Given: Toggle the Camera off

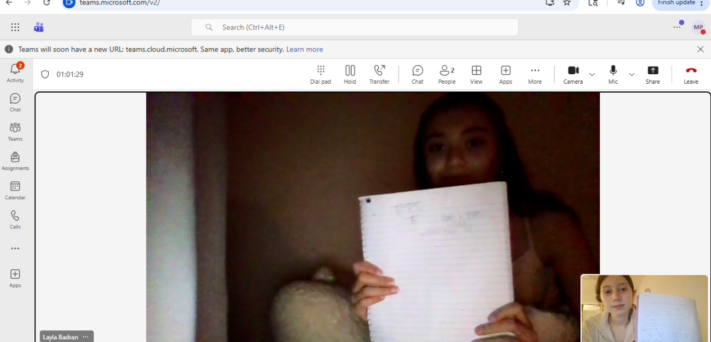Looking at the screenshot, I should tap(573, 75).
